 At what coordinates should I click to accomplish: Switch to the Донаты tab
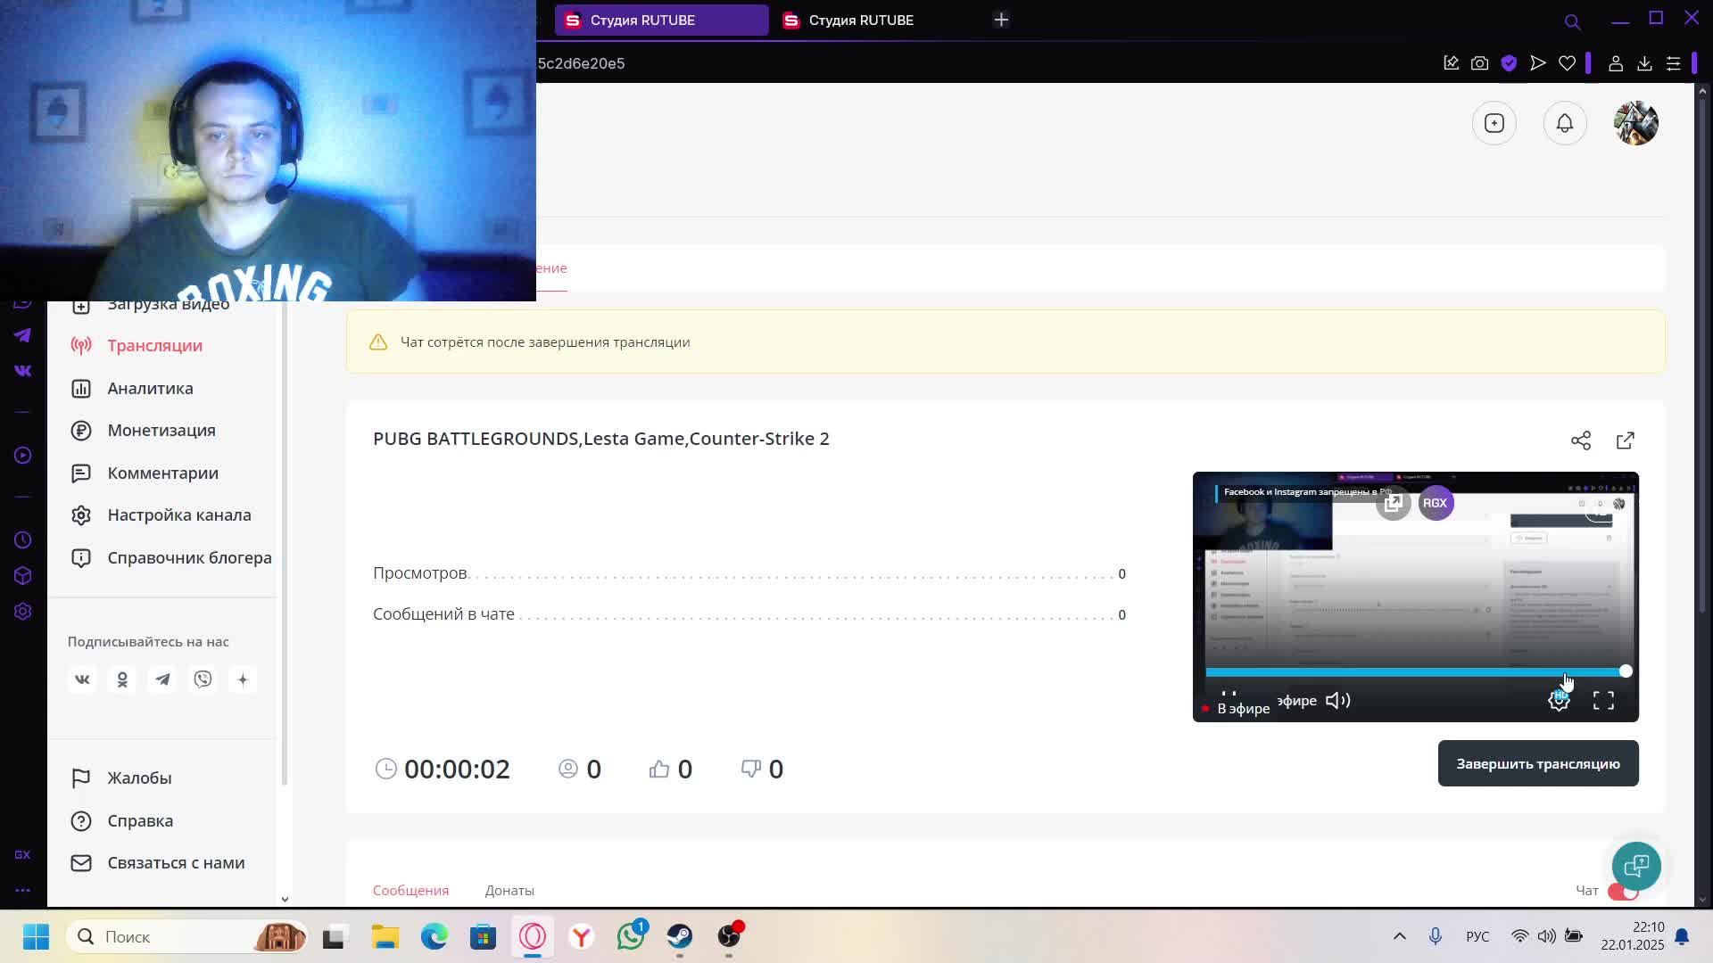click(x=509, y=891)
